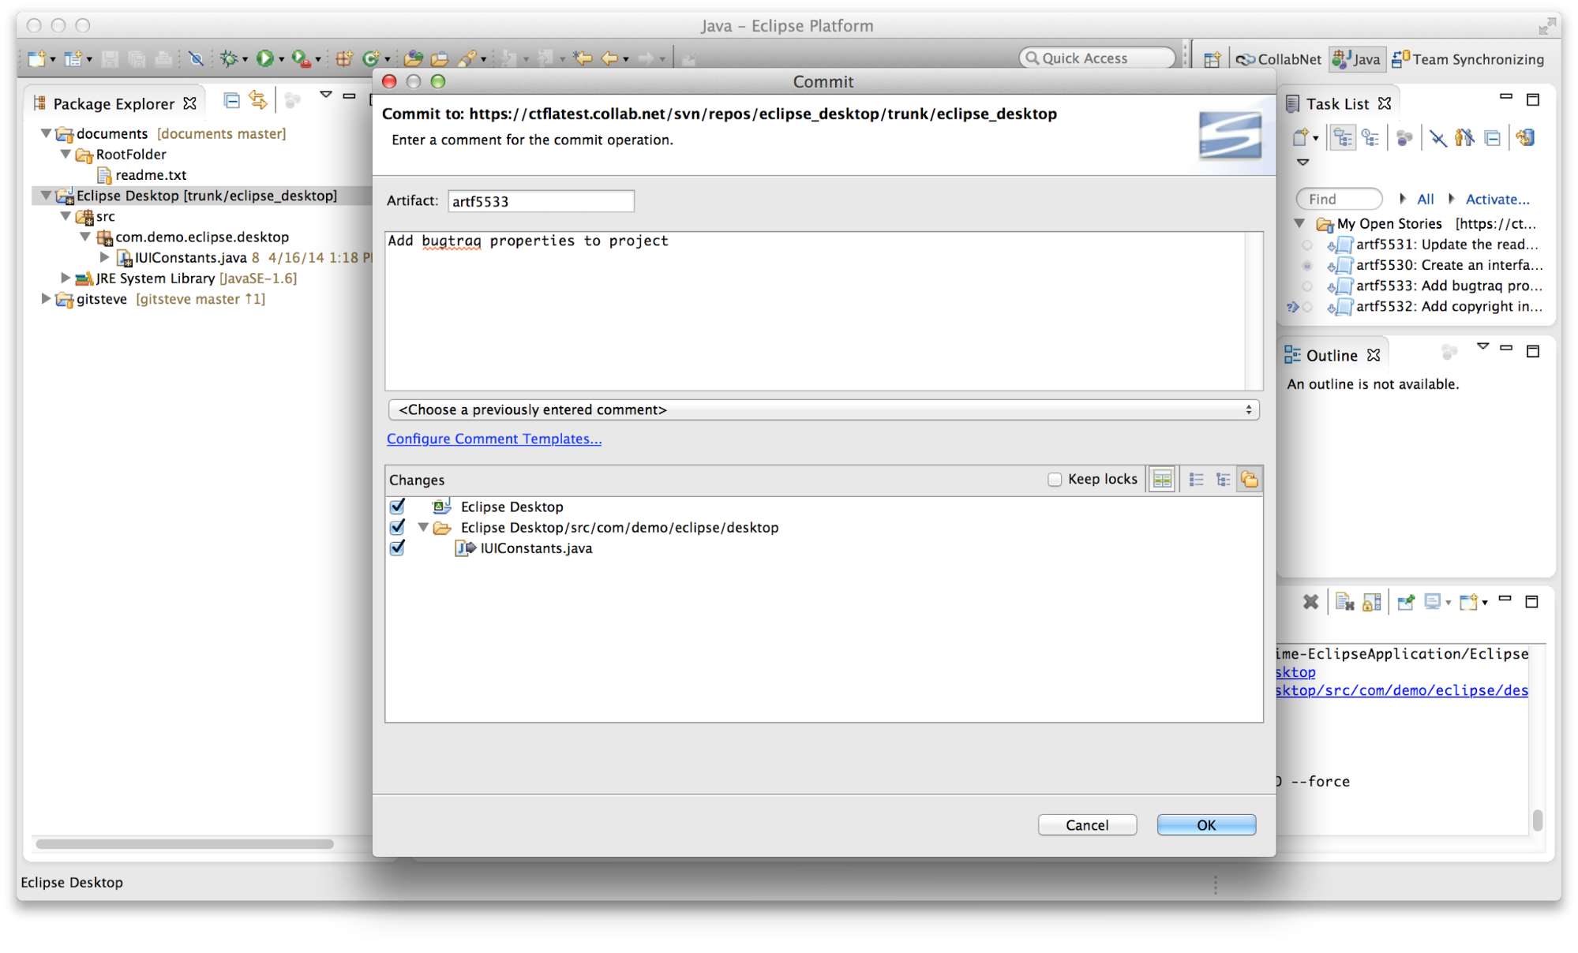Uncheck IUIConstants.java in the Changes list
The width and height of the screenshot is (1578, 953).
click(x=397, y=548)
